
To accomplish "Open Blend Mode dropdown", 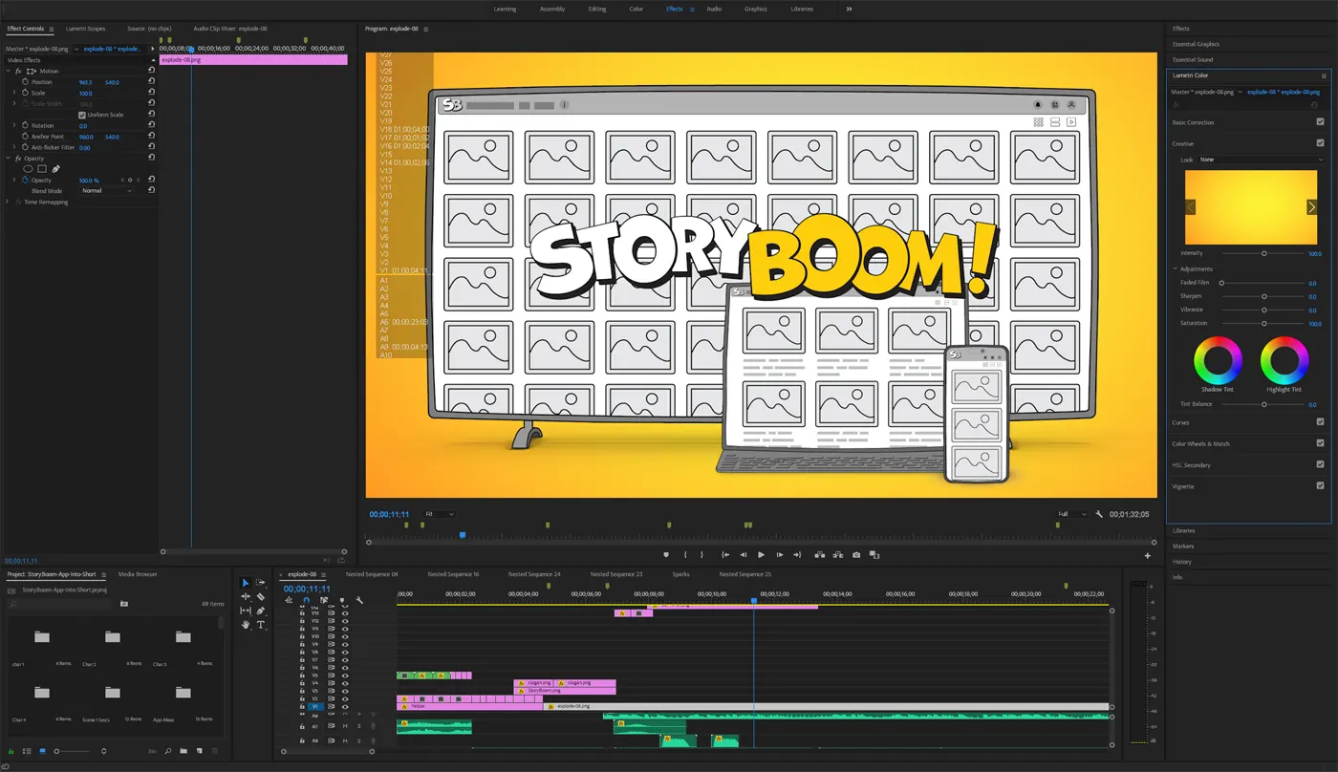I will [x=107, y=191].
